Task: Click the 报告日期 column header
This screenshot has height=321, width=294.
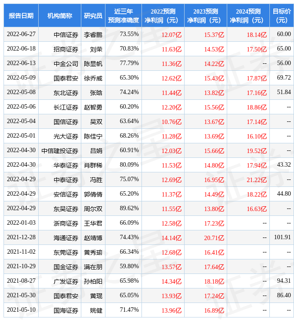Action: tap(21, 15)
